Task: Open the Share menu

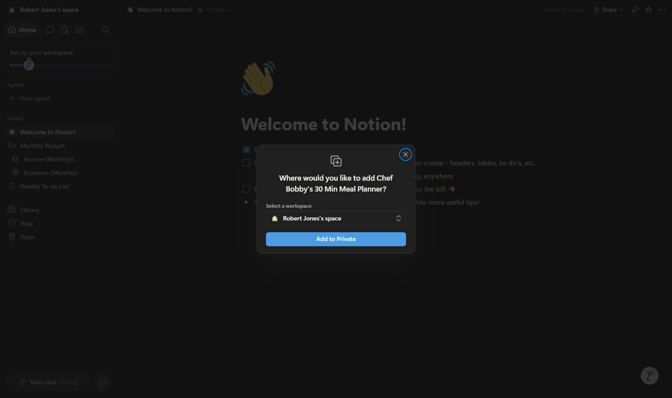Action: 609,10
